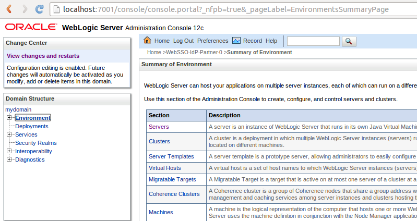
Task: Click the Oracle logo
Action: (31, 27)
